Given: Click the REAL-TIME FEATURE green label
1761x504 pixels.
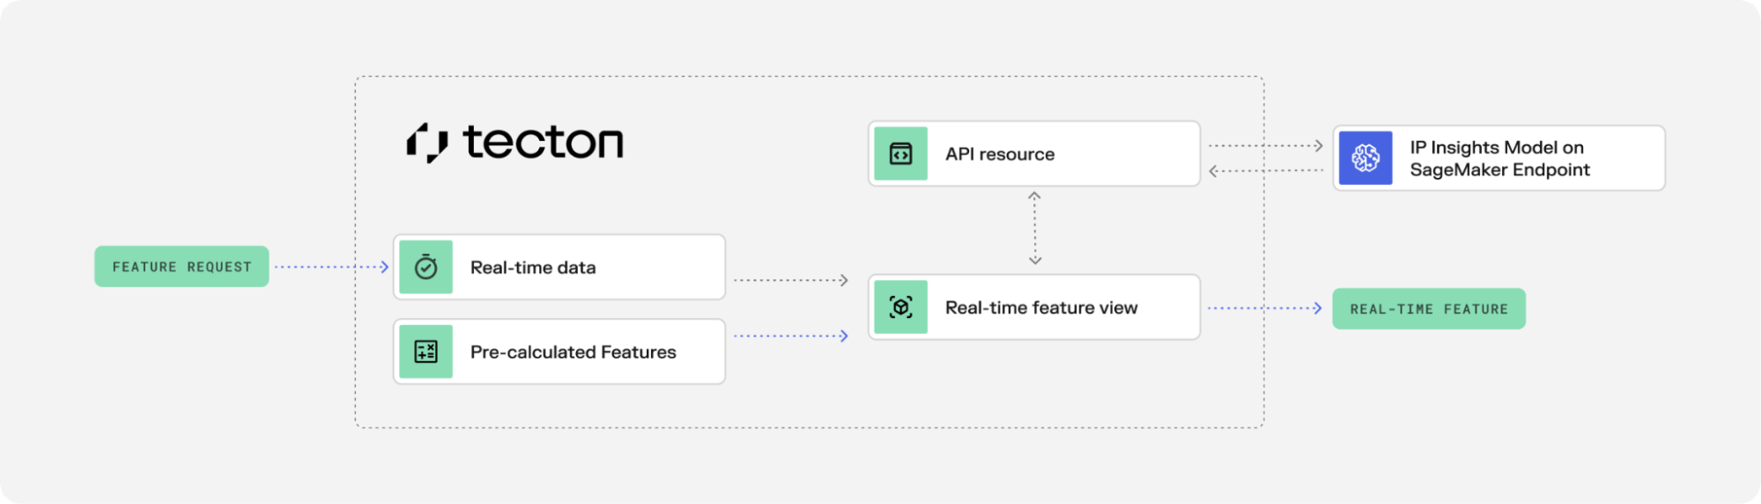Looking at the screenshot, I should pyautogui.click(x=1429, y=309).
